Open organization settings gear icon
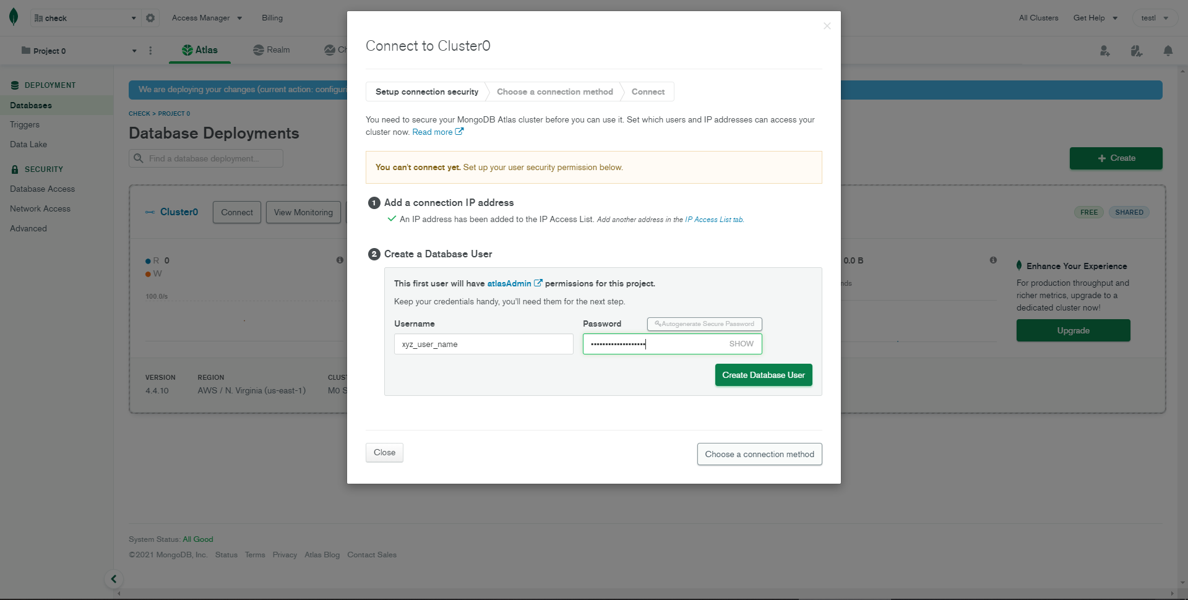The height and width of the screenshot is (600, 1188). 150,18
